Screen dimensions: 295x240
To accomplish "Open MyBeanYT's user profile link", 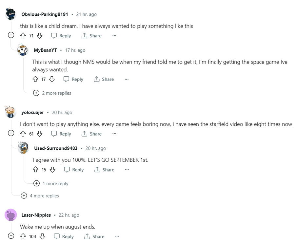I will pyautogui.click(x=45, y=50).
